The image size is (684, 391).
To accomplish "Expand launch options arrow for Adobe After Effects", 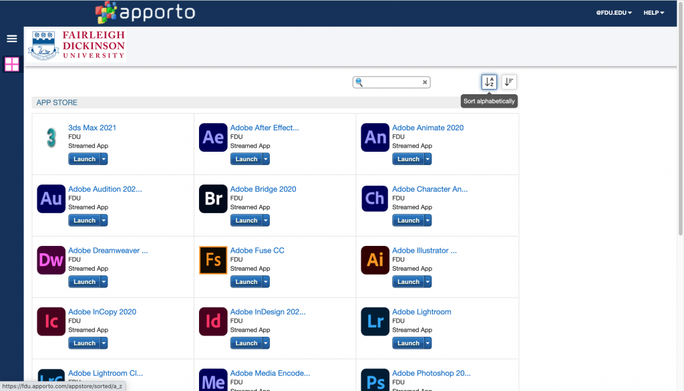I will click(266, 159).
